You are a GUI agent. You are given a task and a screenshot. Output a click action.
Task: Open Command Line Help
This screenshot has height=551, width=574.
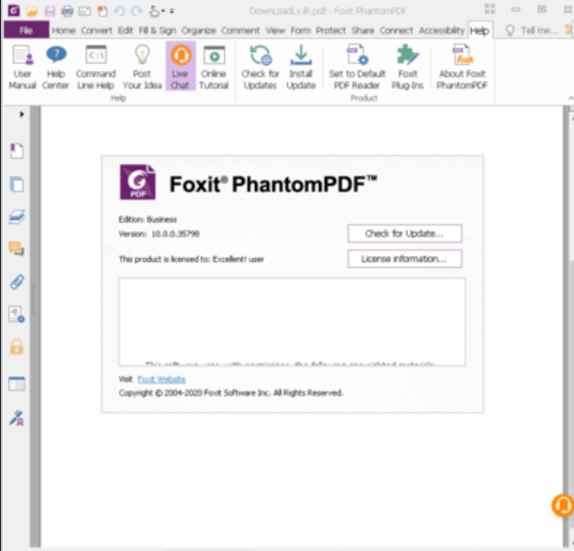(96, 68)
